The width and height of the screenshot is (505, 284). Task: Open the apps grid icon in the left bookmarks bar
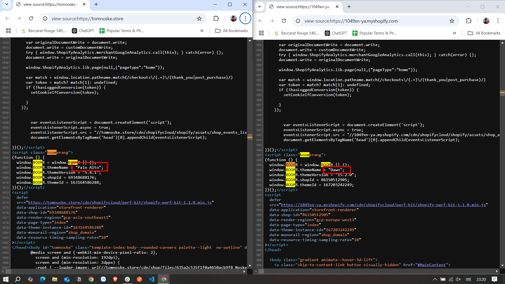click(8, 31)
